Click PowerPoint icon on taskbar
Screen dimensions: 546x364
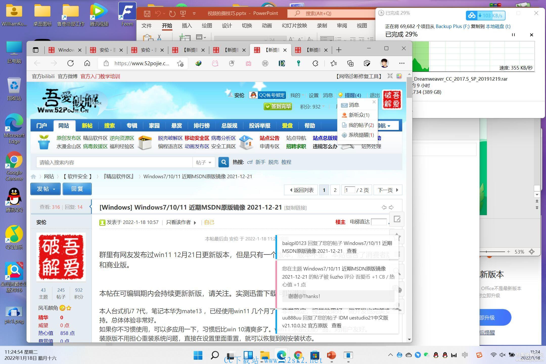pyautogui.click(x=331, y=355)
